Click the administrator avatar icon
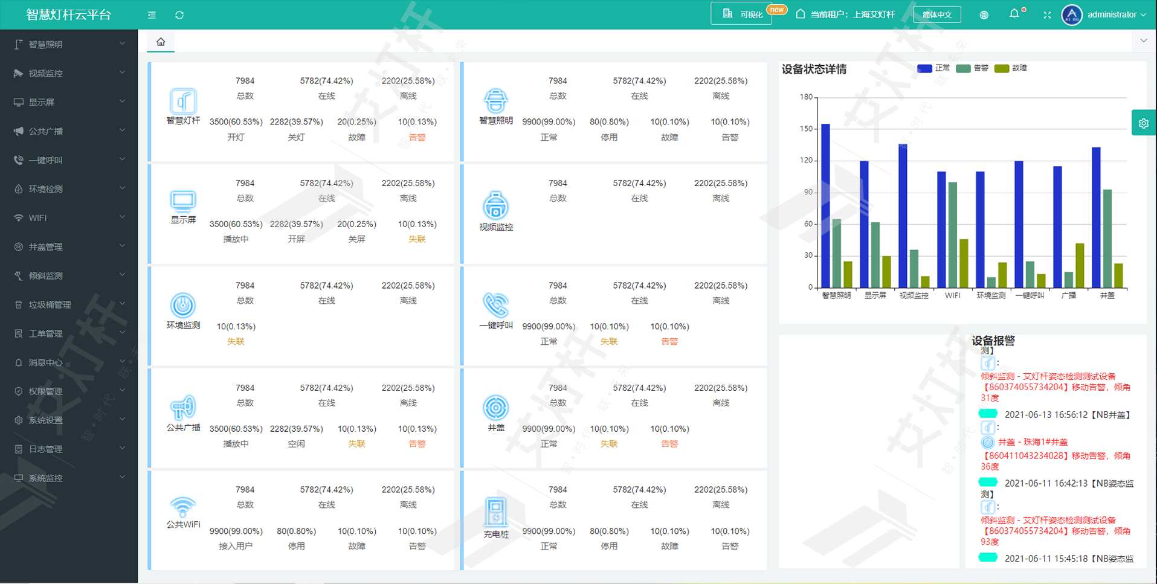Viewport: 1157px width, 584px height. 1072,15
